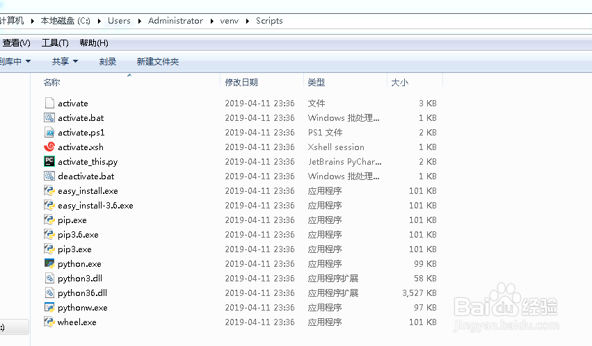Select the file name deactivate.bat

(x=86, y=176)
